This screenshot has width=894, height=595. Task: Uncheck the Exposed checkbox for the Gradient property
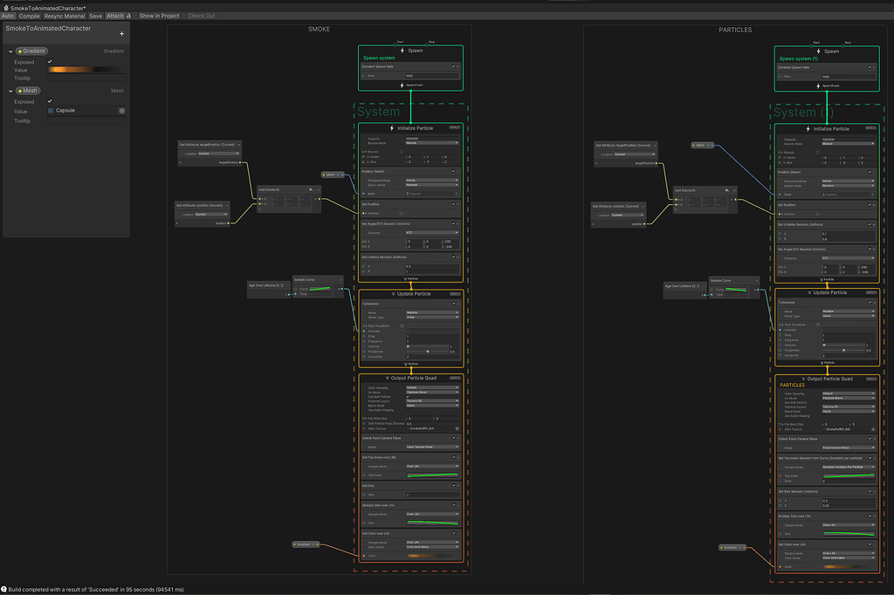tap(50, 62)
